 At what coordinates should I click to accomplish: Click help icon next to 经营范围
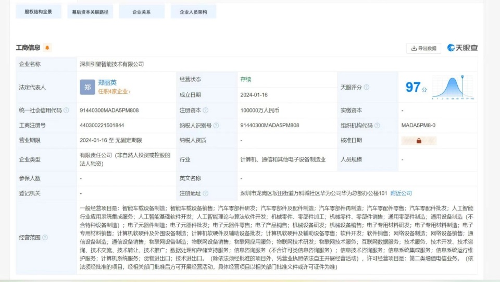click(x=45, y=237)
